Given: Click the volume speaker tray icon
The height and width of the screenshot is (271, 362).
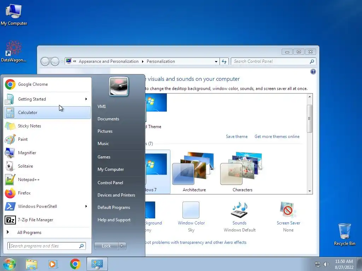Looking at the screenshot, I should coord(326,264).
